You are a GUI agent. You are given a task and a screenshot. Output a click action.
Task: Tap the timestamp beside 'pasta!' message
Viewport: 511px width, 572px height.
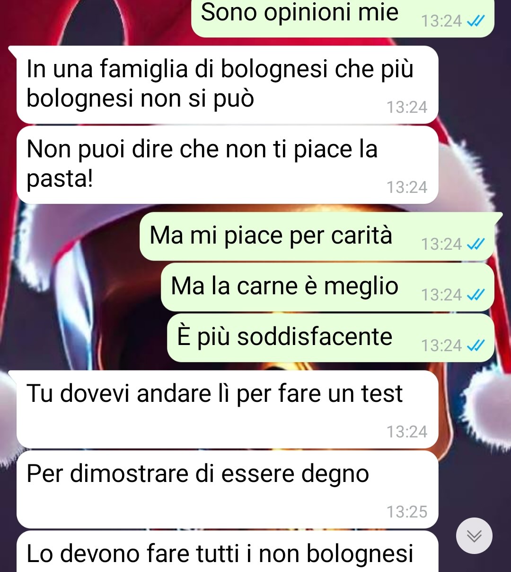click(407, 187)
